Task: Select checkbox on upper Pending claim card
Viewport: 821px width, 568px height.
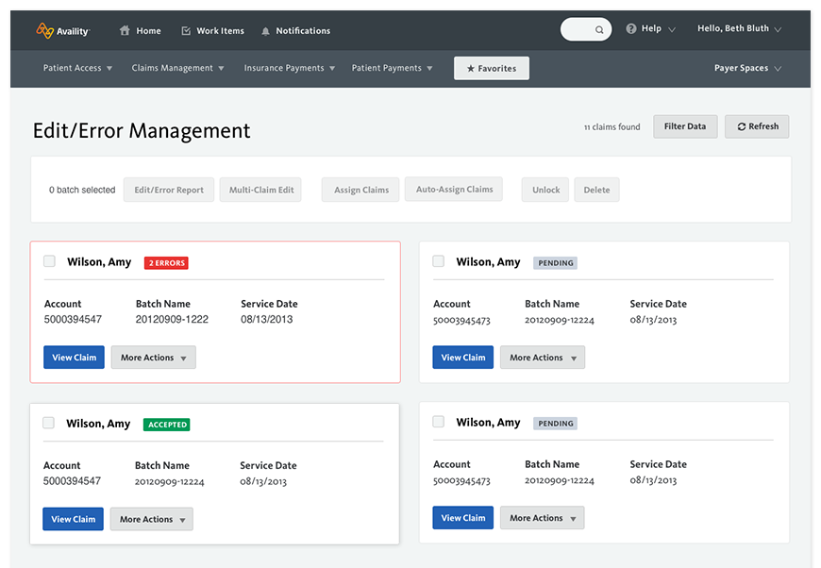Action: click(x=438, y=260)
